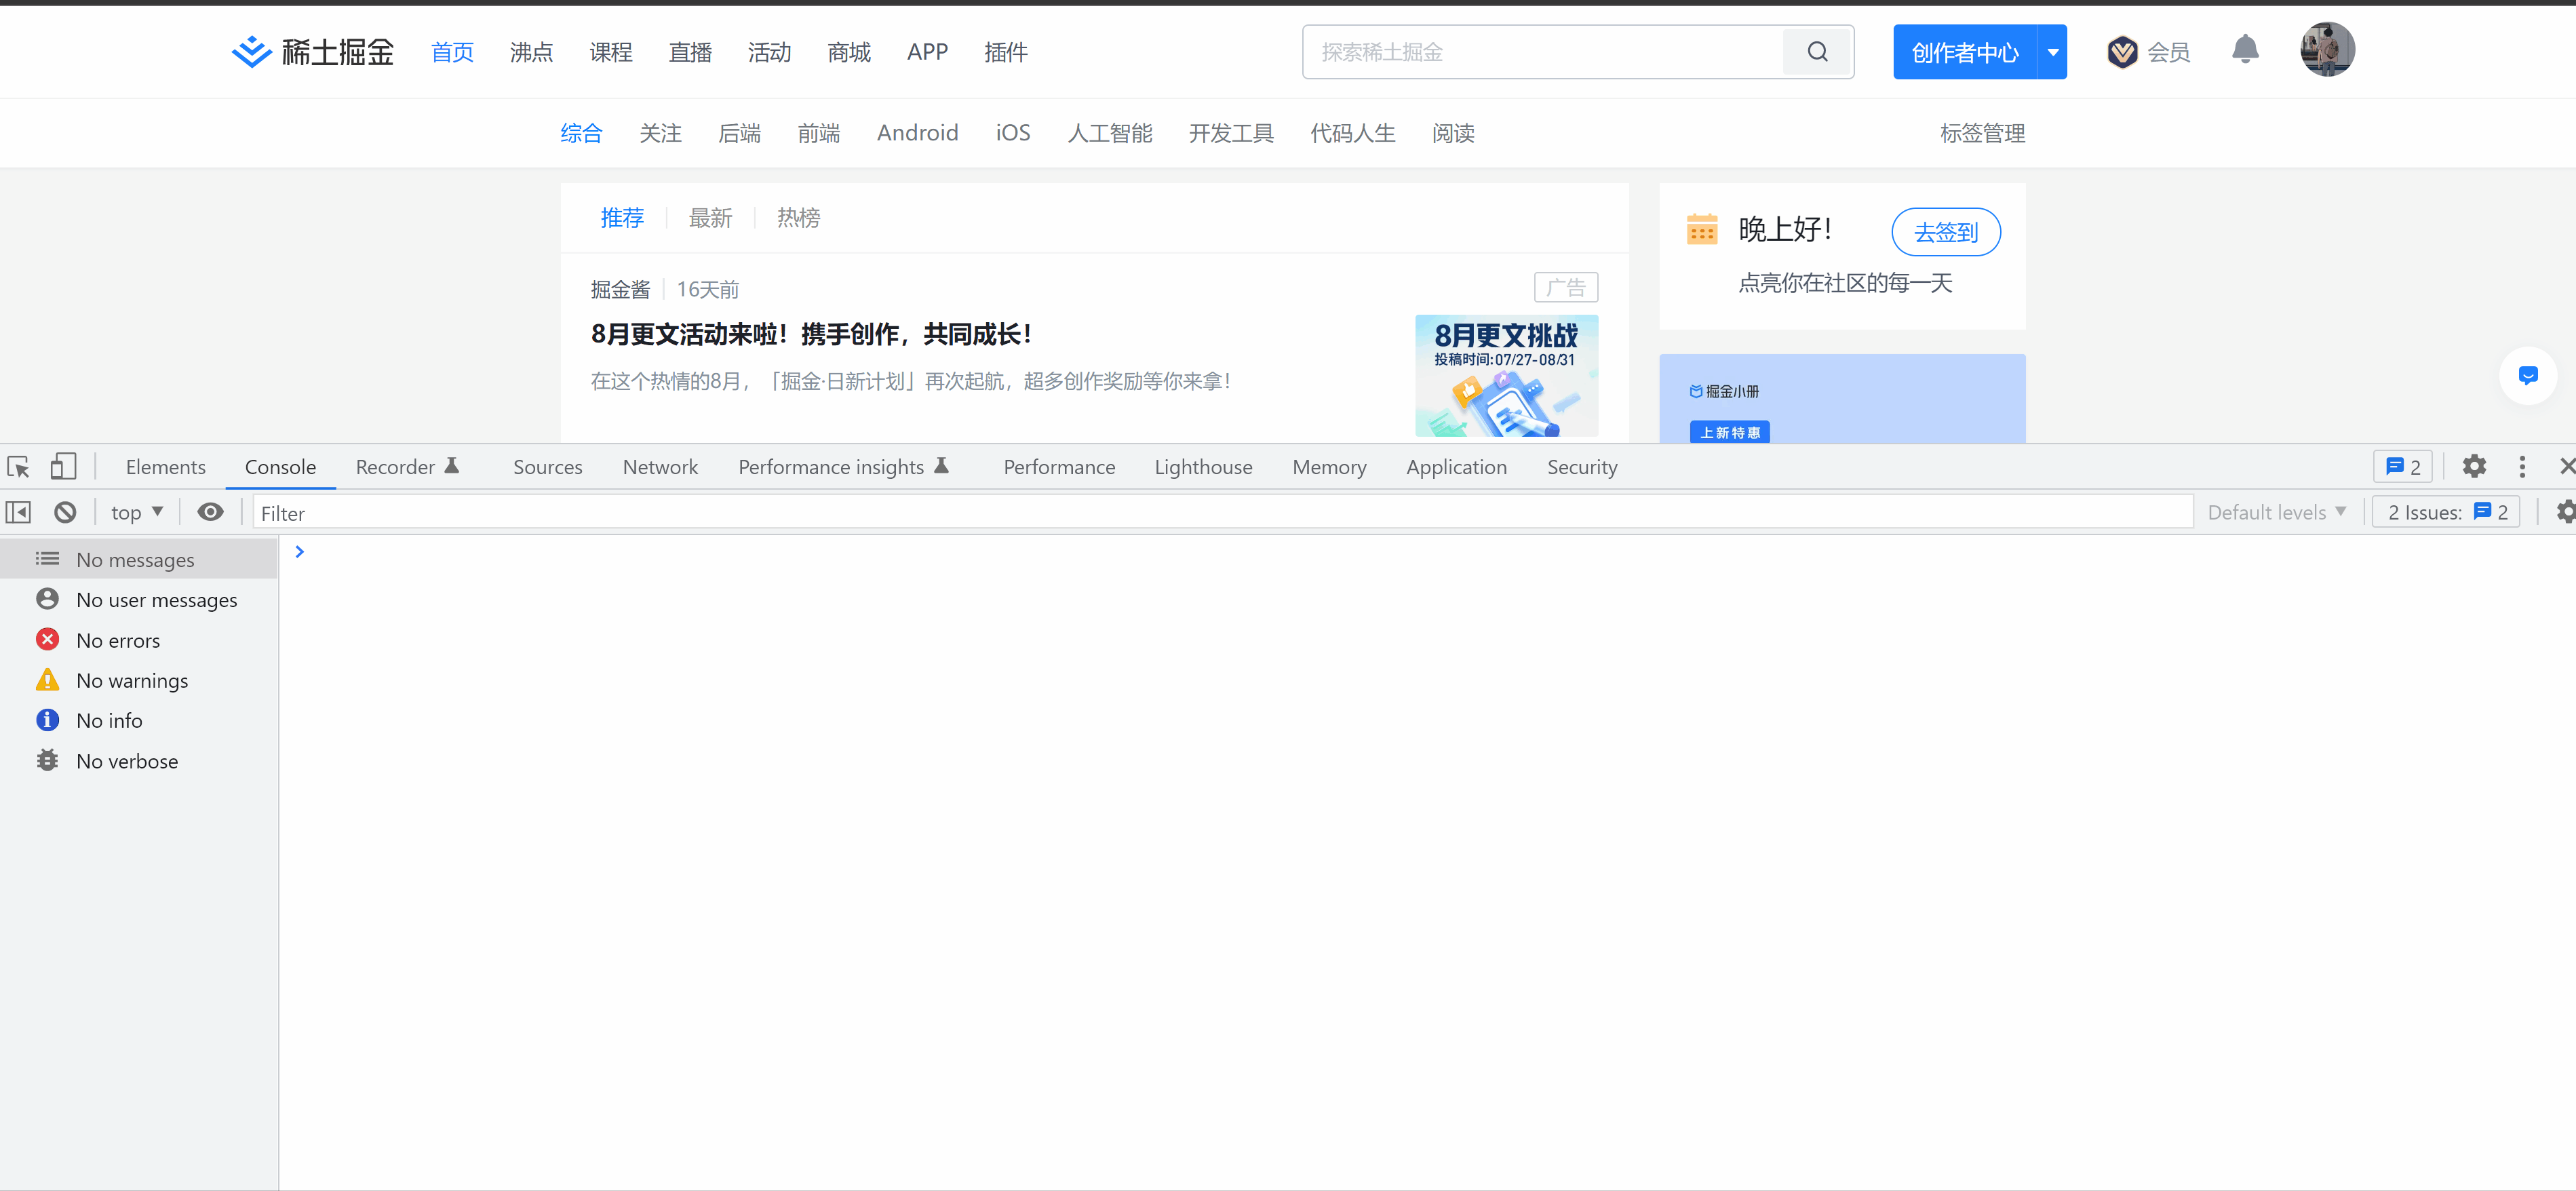
Task: Click the inspect element picker icon
Action: click(18, 467)
